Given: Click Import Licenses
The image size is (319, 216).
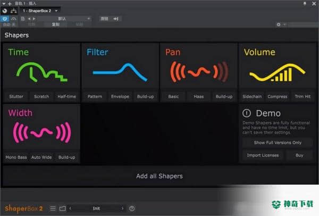Looking at the screenshot, I should (263, 155).
